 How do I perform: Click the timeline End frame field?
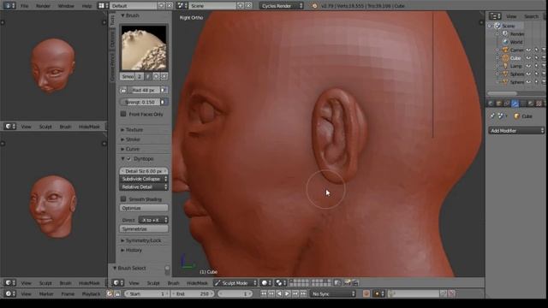[x=193, y=293]
